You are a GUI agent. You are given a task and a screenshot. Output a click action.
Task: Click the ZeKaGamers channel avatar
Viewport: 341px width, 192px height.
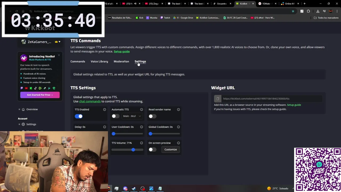[24, 42]
